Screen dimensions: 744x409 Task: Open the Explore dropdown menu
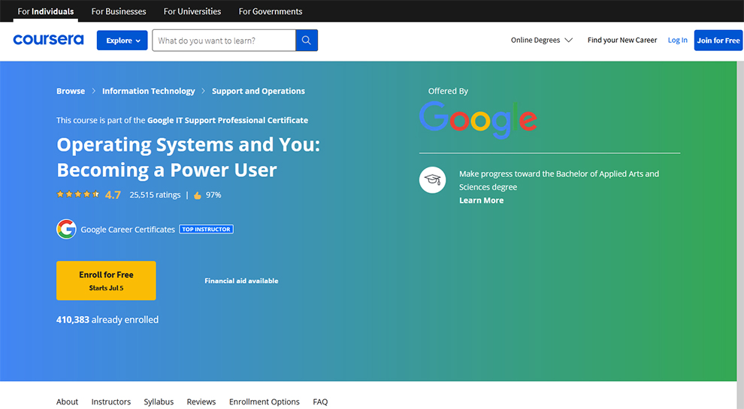click(122, 41)
